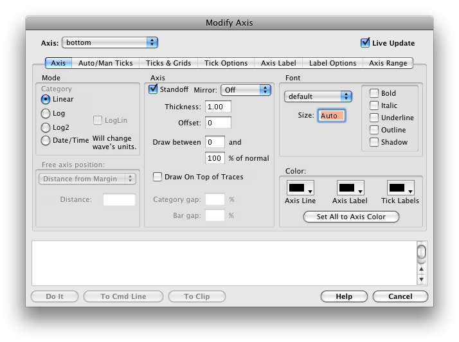Viewport: 459px width, 342px height.
Task: Open Help for Modify Axis
Action: 344,296
